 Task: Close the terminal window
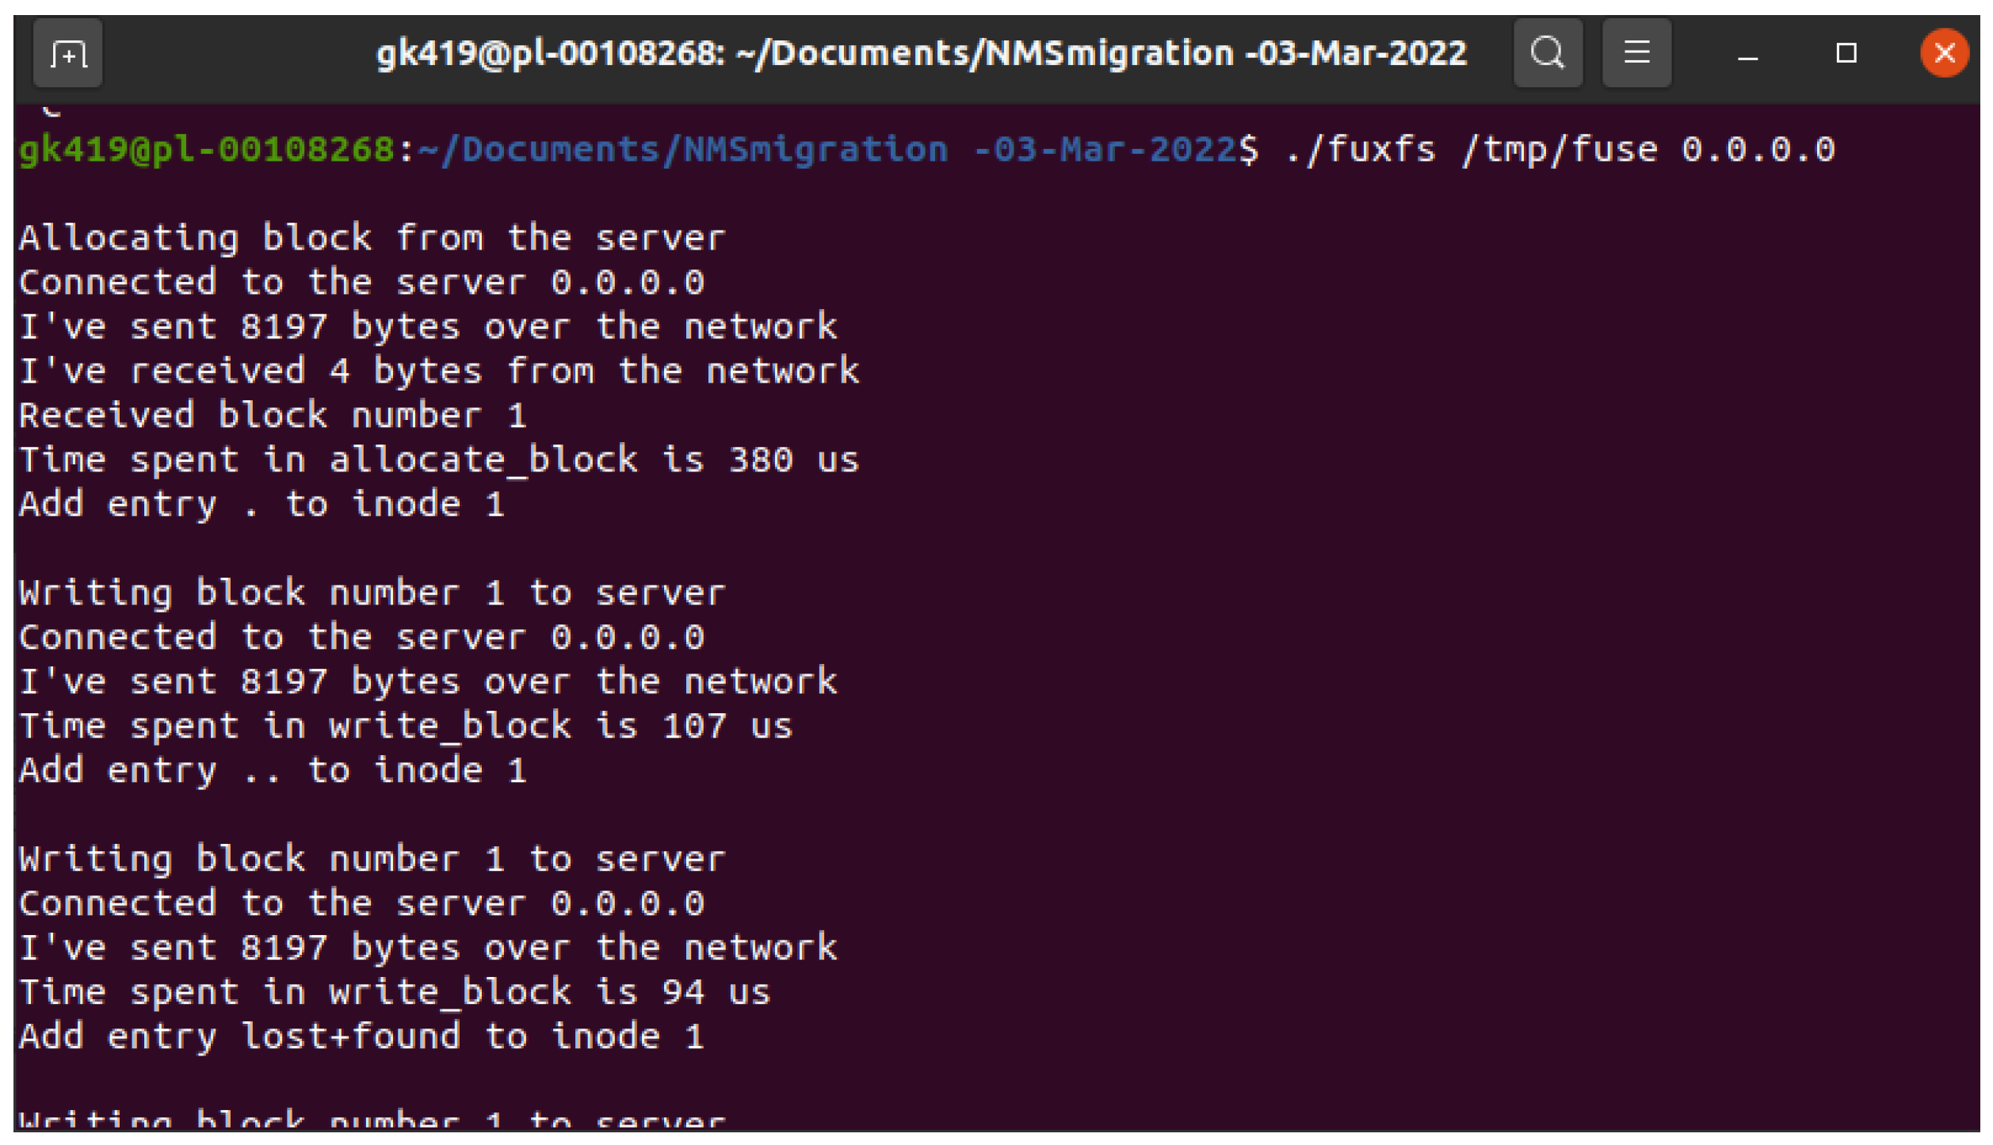pyautogui.click(x=1944, y=54)
